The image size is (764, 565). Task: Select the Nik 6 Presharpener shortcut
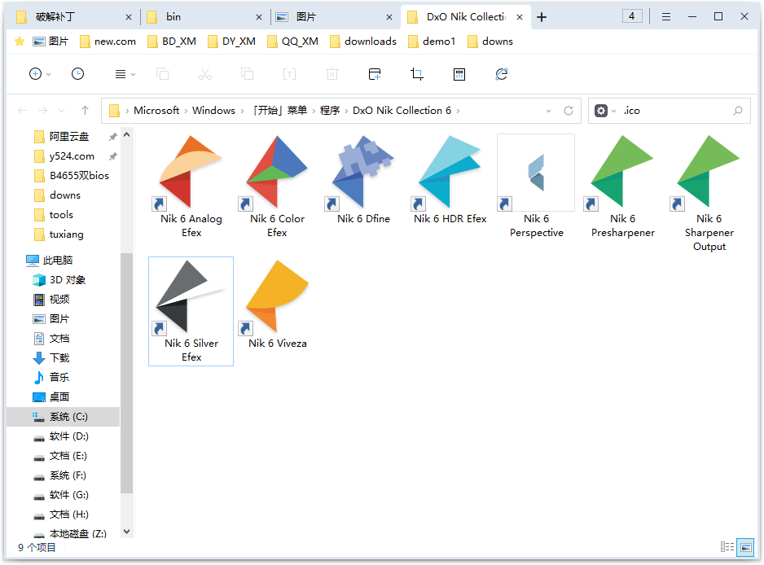pyautogui.click(x=623, y=186)
